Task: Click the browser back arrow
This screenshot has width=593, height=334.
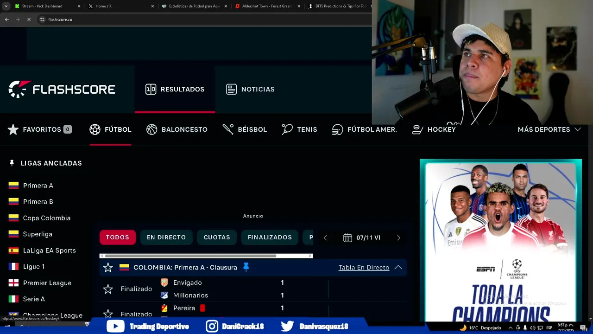Action: pos(6,19)
